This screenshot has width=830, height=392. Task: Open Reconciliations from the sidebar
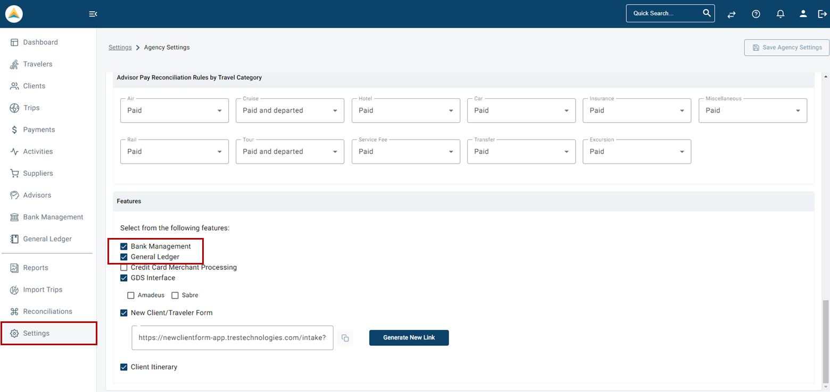pos(47,311)
